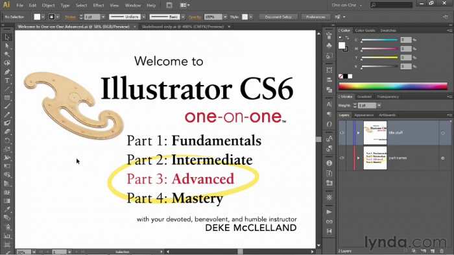
Task: Click the Opacity link in control bar
Action: [x=195, y=17]
